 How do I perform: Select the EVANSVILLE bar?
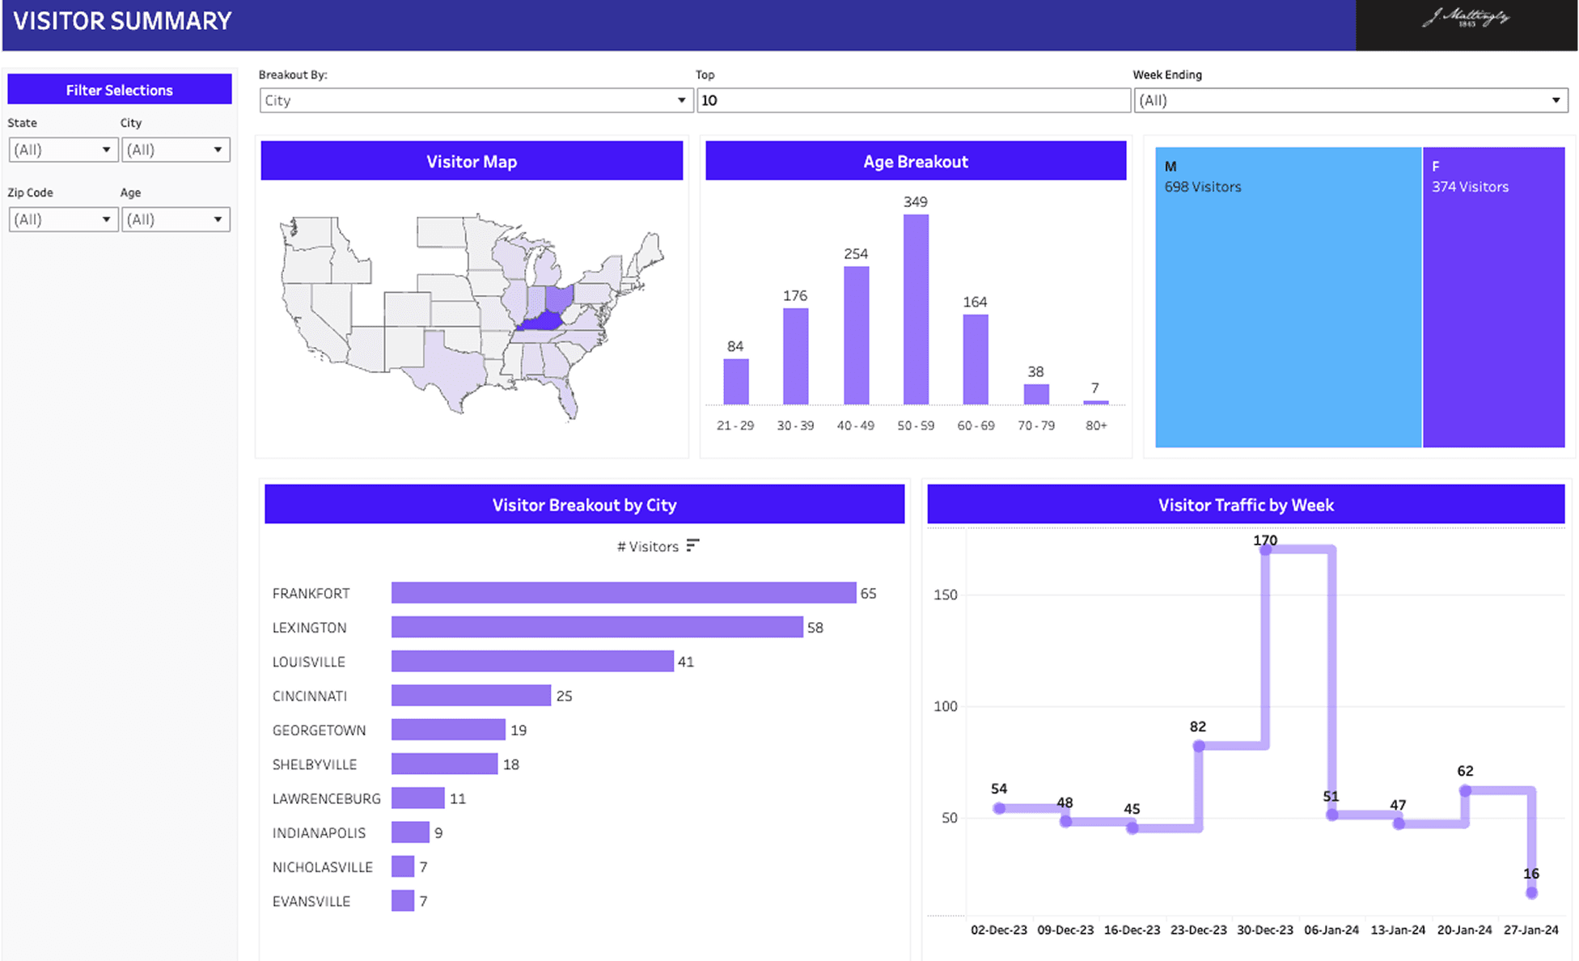(x=403, y=900)
